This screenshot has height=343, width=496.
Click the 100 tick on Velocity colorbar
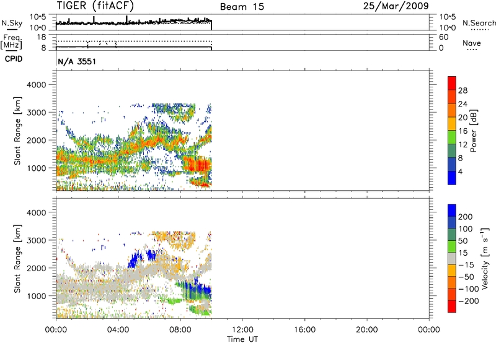(466, 229)
